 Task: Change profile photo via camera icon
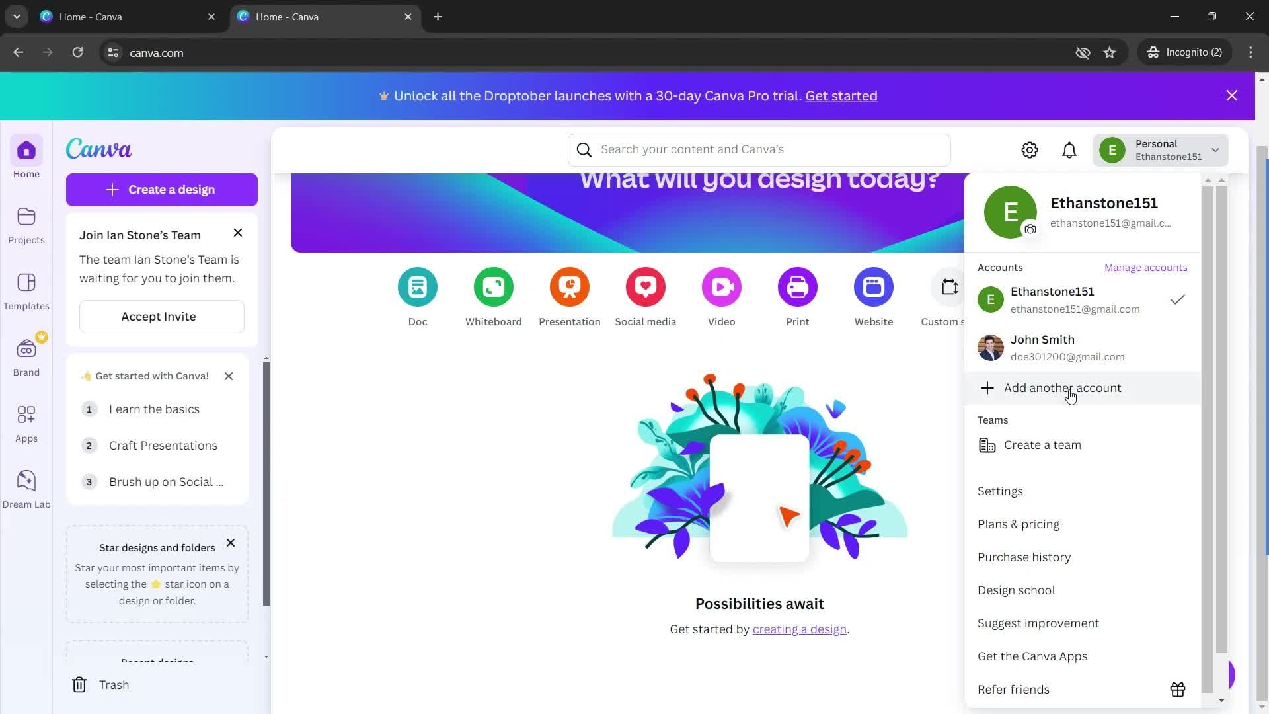pyautogui.click(x=1030, y=229)
